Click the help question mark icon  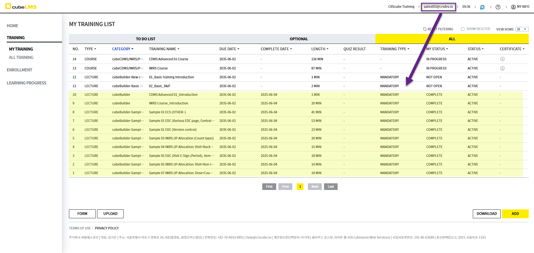tap(498, 7)
